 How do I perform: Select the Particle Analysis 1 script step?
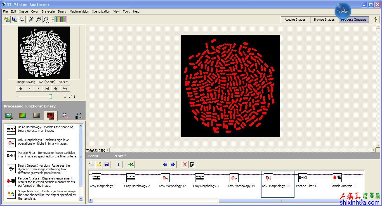(337, 178)
